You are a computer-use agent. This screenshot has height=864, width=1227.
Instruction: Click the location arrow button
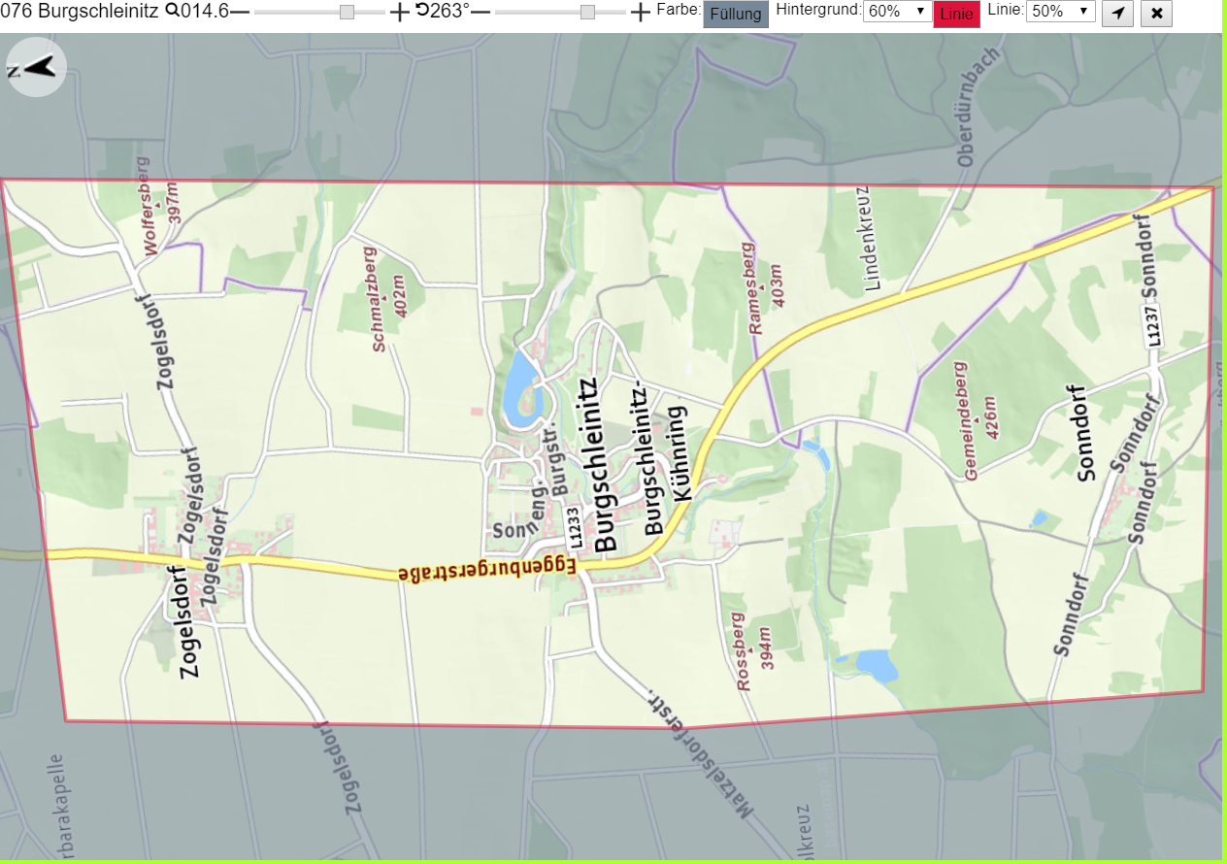tap(1118, 14)
